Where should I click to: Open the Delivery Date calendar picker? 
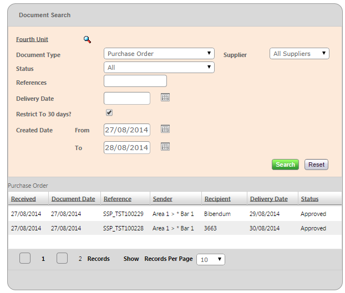click(x=165, y=97)
